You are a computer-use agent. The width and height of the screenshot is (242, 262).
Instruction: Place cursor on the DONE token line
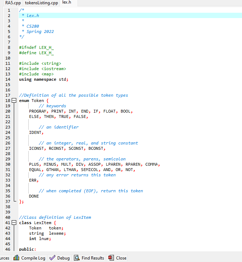tap(34, 196)
